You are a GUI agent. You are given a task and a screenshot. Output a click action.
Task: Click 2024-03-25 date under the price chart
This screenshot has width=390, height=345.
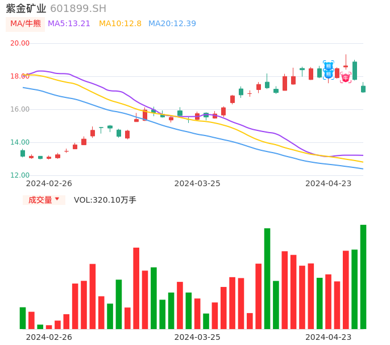(x=197, y=183)
